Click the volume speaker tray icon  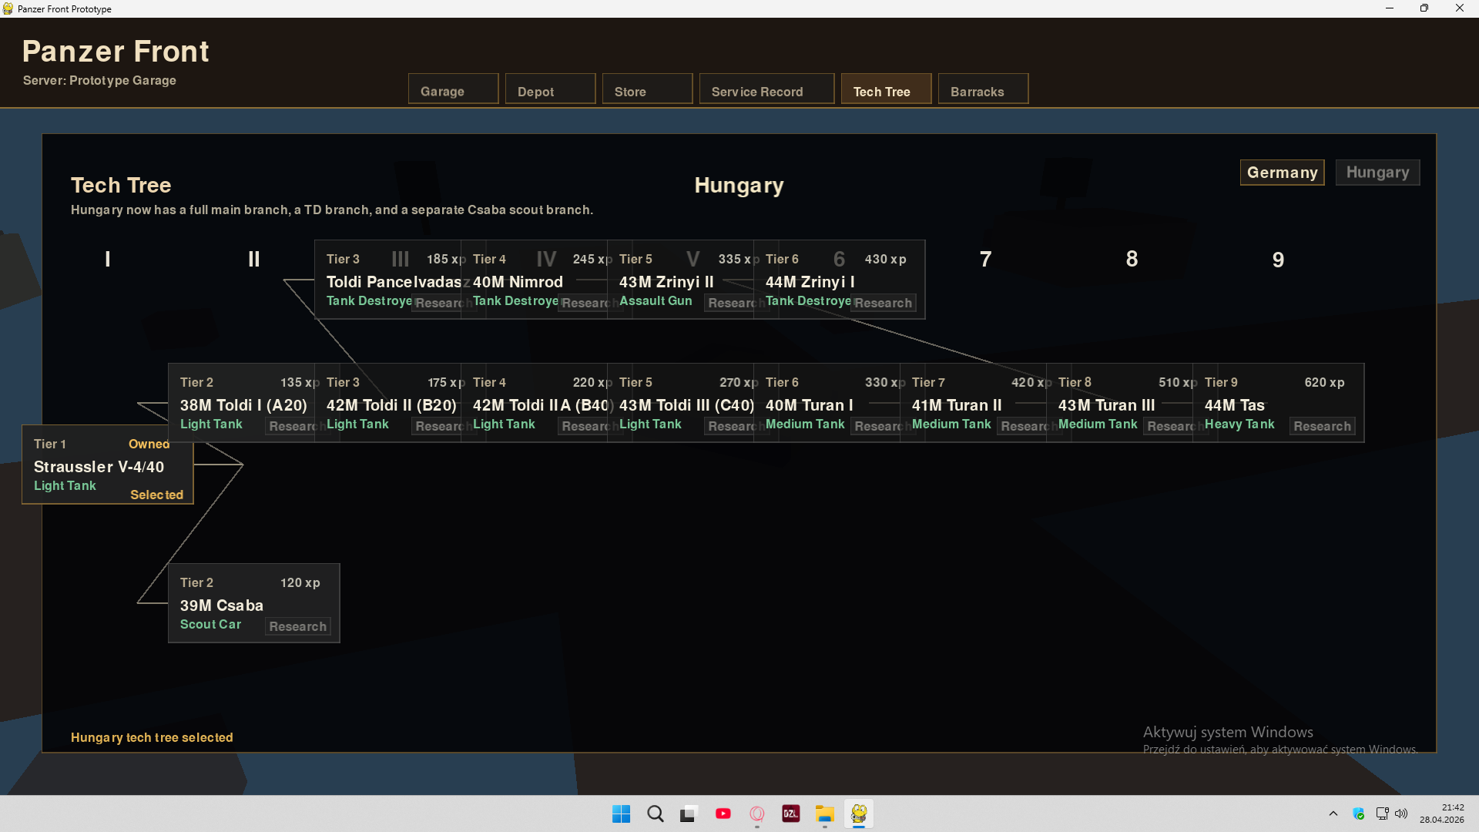pos(1401,814)
